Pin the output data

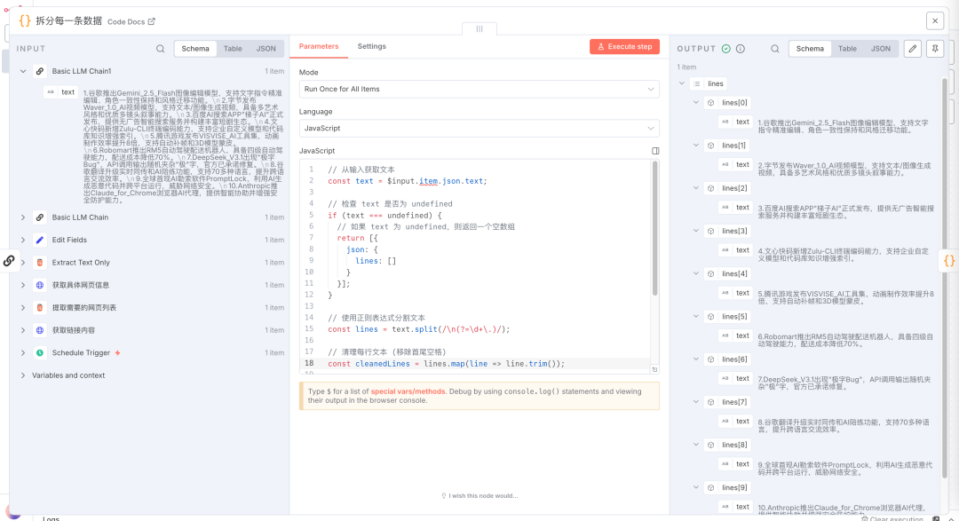point(935,48)
